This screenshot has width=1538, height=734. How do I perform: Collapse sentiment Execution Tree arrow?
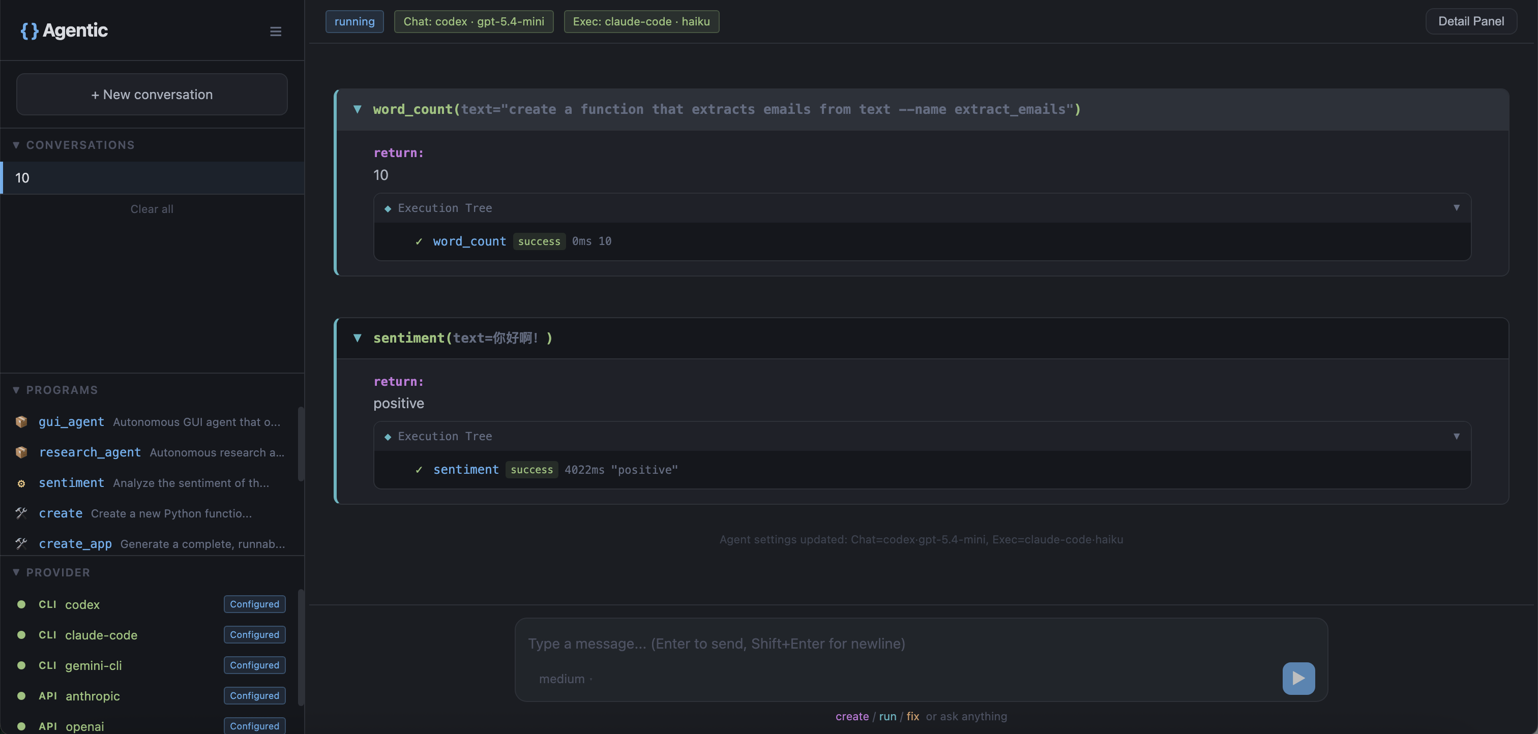click(1456, 436)
